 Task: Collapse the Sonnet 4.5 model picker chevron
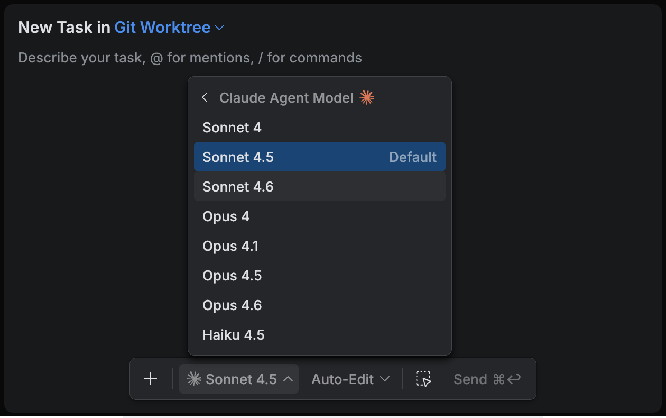[290, 379]
